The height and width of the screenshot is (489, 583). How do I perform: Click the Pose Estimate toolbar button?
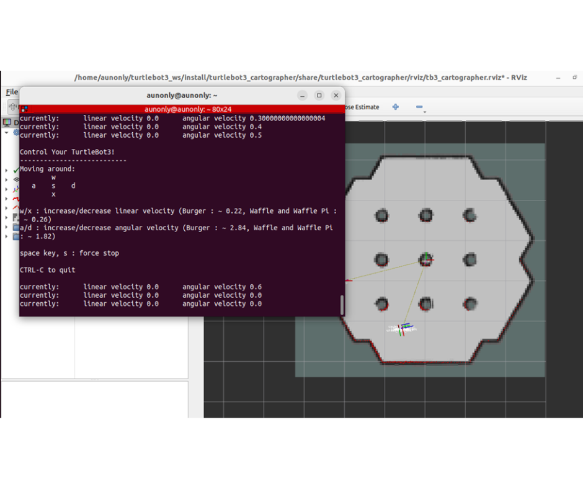coord(362,107)
